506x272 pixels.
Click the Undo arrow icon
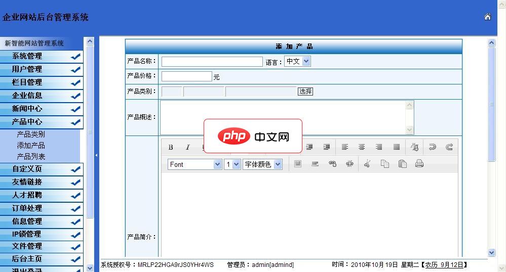(432, 147)
